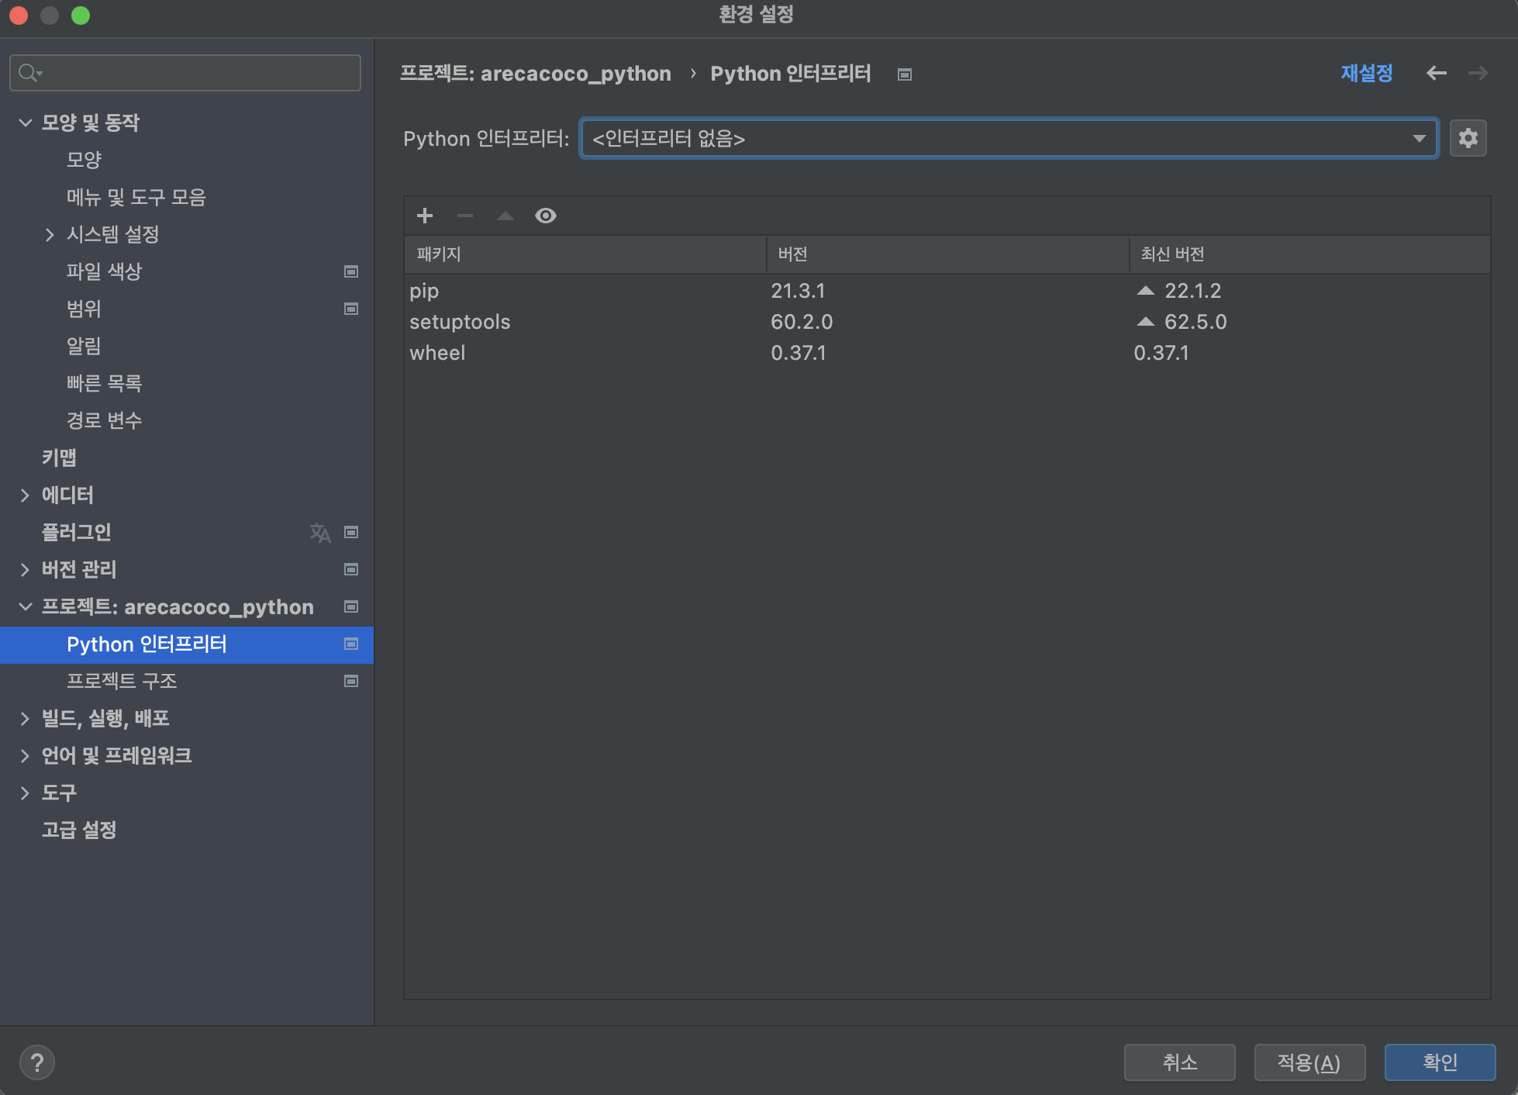
Task: Open 알림 settings
Action: [84, 346]
